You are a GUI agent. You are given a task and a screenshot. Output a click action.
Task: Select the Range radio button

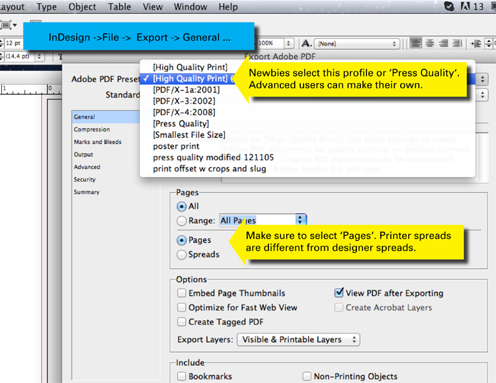pyautogui.click(x=182, y=221)
